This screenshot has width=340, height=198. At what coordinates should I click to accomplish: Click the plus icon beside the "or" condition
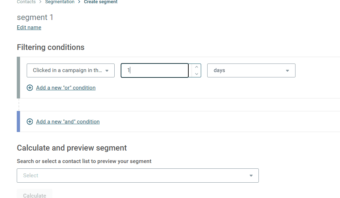[x=30, y=88]
